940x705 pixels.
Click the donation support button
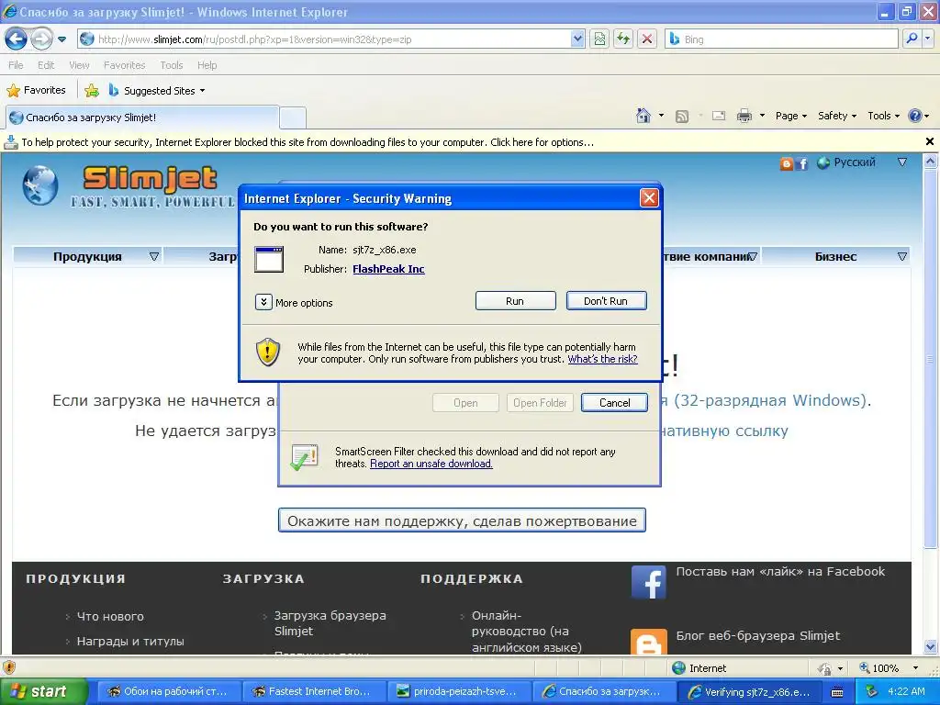[462, 520]
